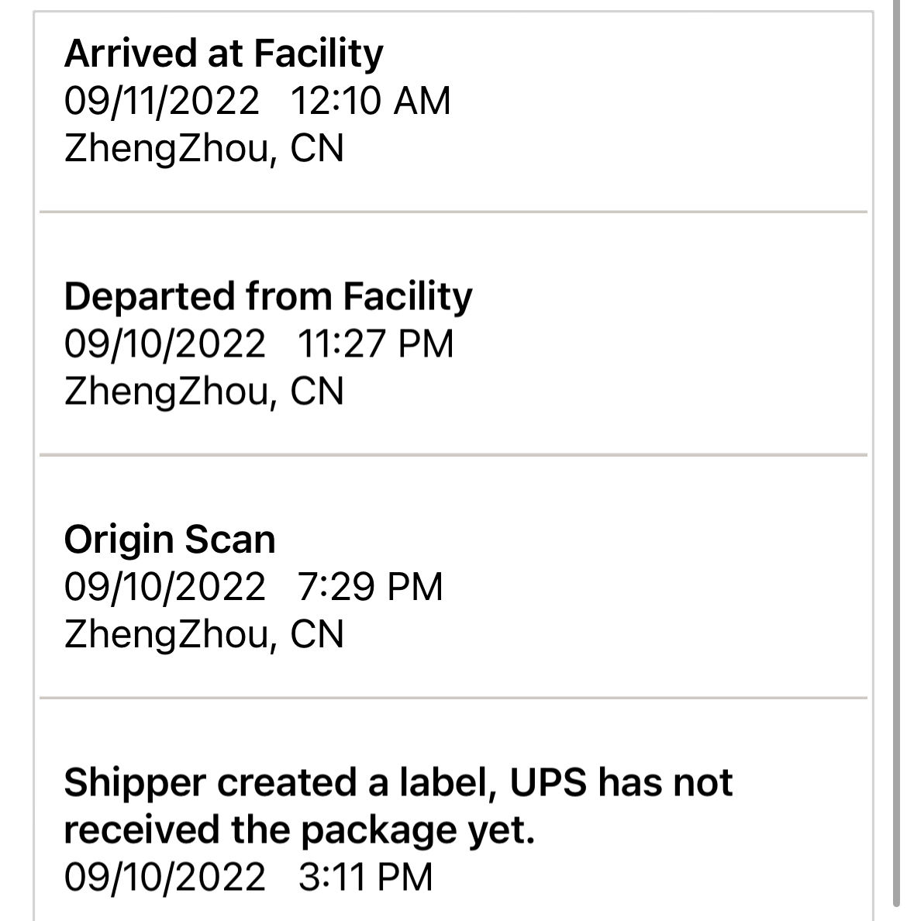Select the 'received the package yet.' line

coord(299,830)
